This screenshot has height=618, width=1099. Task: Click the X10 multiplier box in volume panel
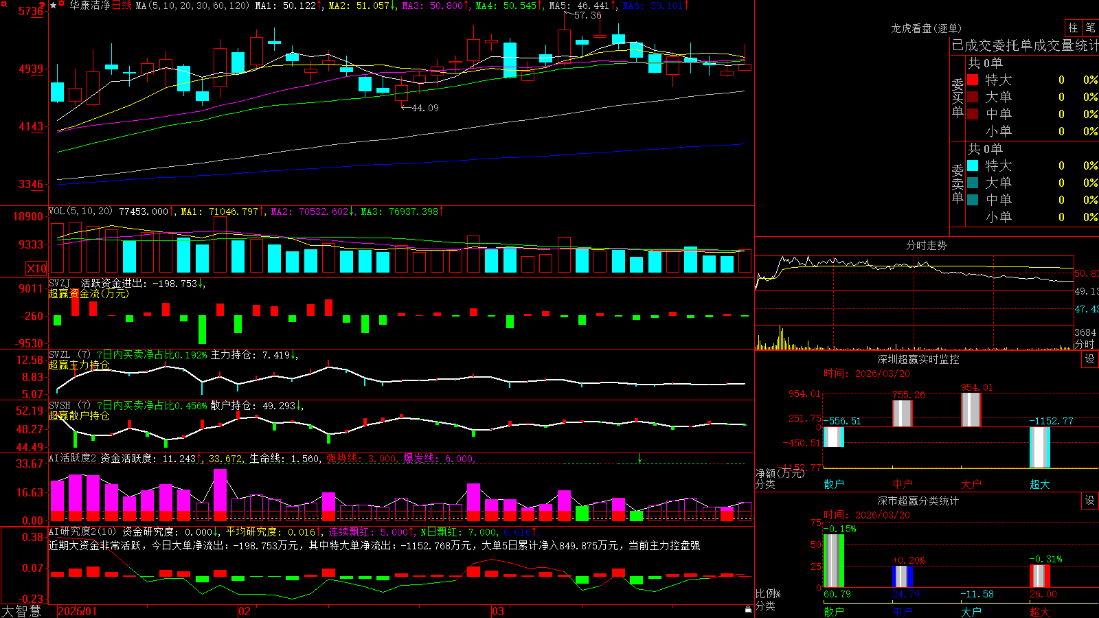tap(36, 268)
